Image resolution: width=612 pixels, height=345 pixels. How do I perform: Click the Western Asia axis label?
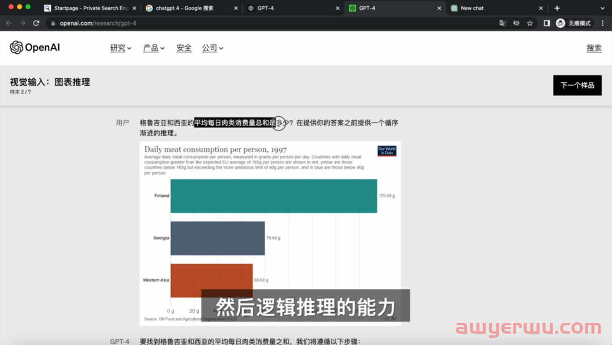(x=156, y=280)
